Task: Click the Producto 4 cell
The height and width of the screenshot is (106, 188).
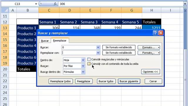Action: (26, 46)
